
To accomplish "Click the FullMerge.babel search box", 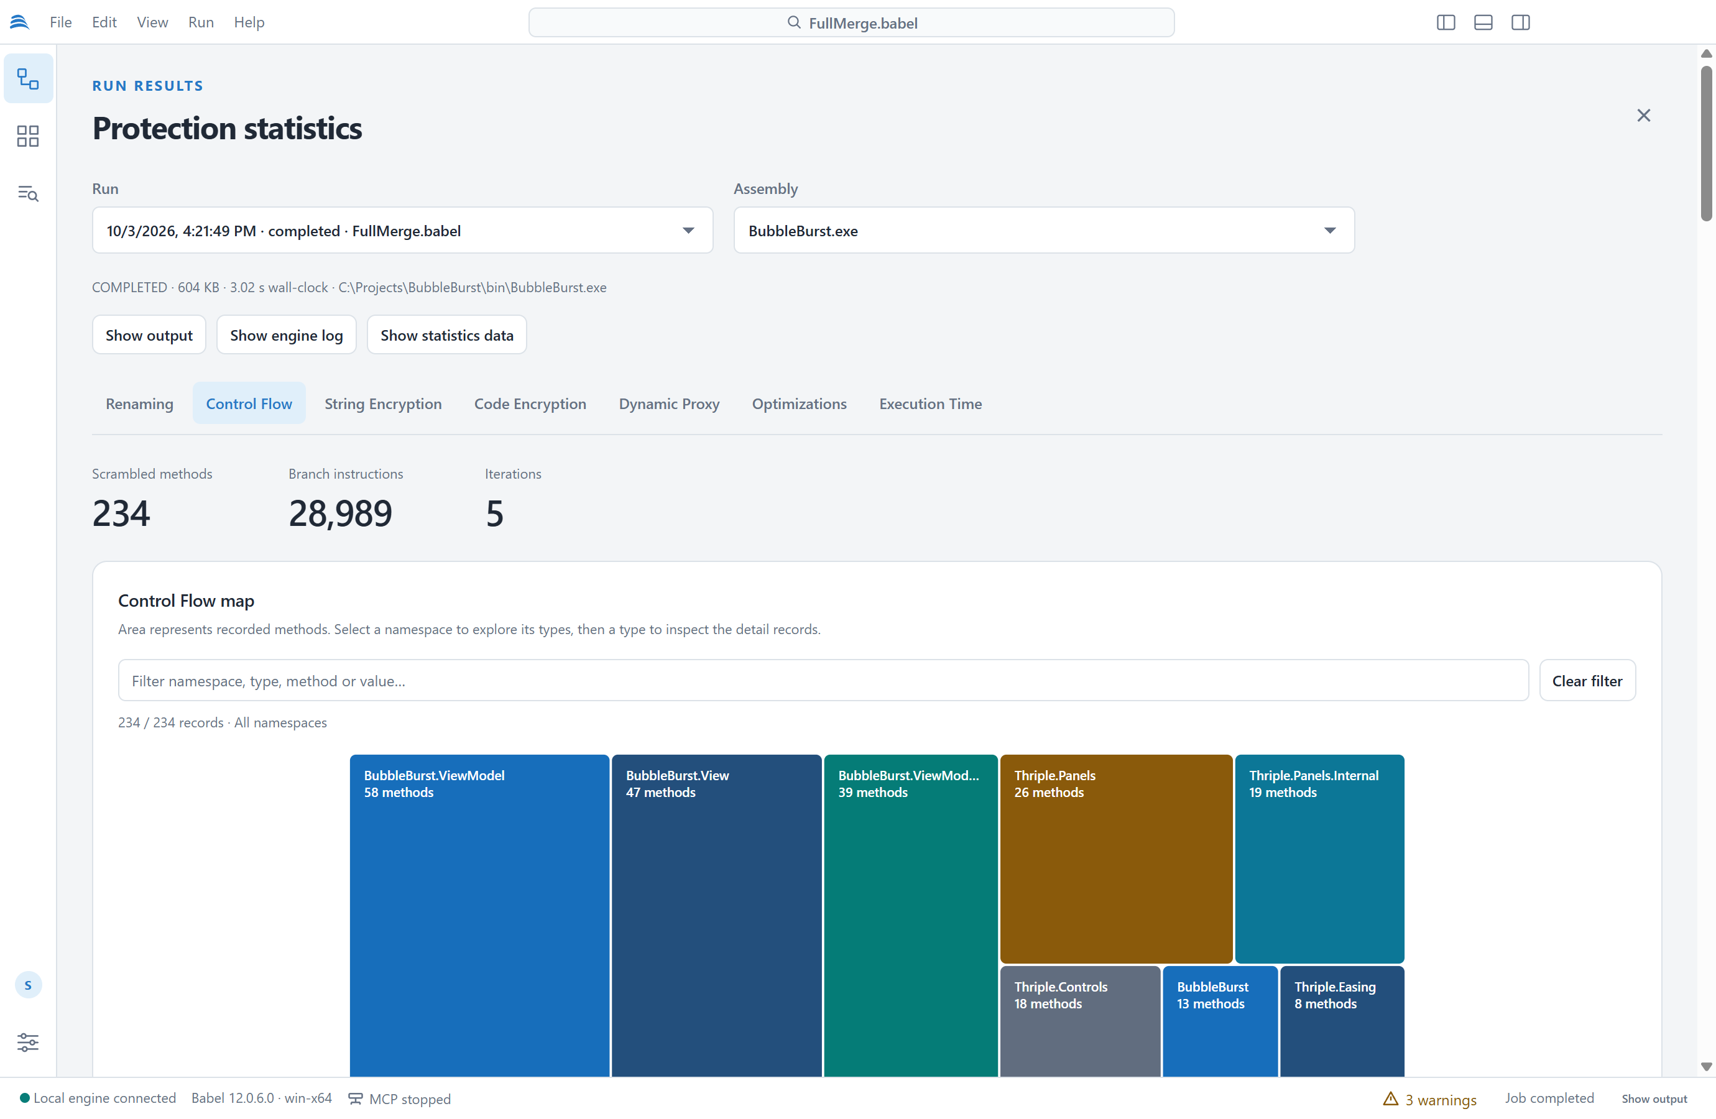I will (x=852, y=22).
